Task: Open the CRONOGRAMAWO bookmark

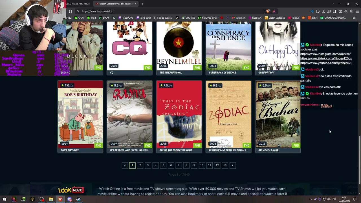Action: tap(333, 18)
